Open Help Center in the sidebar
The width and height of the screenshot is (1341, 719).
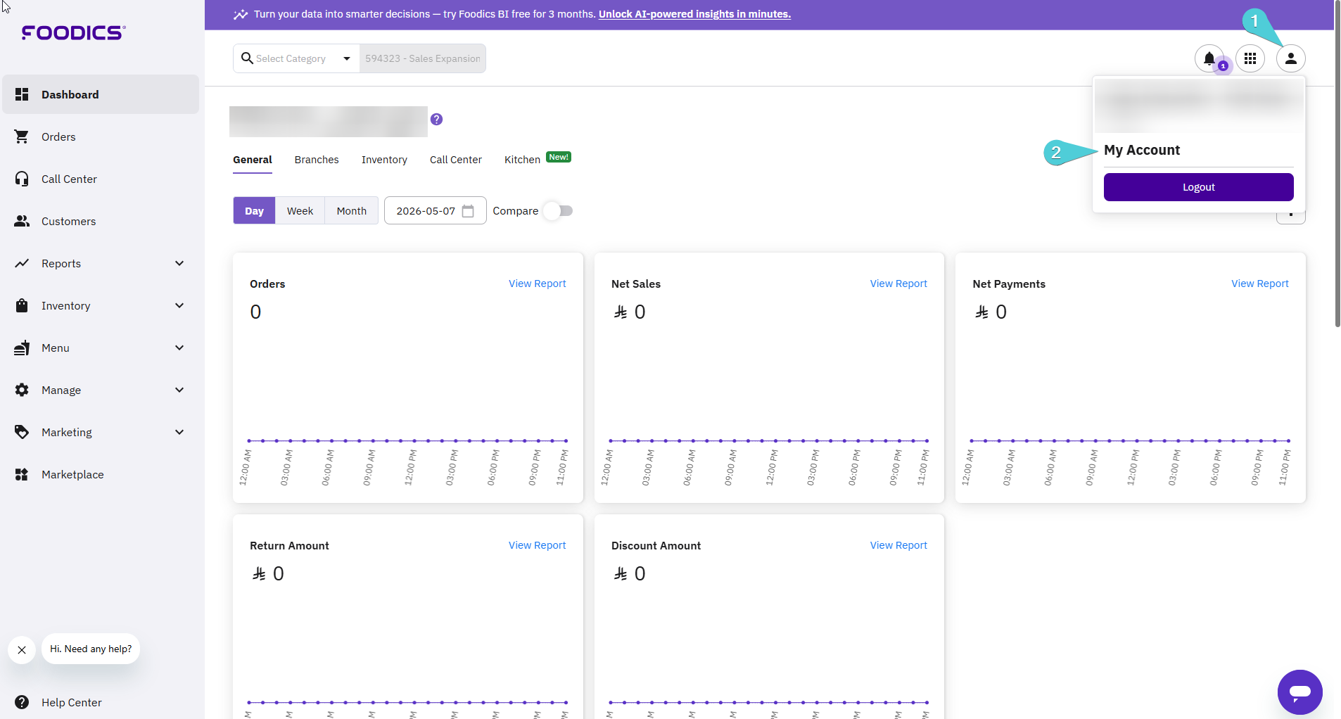[101, 702]
